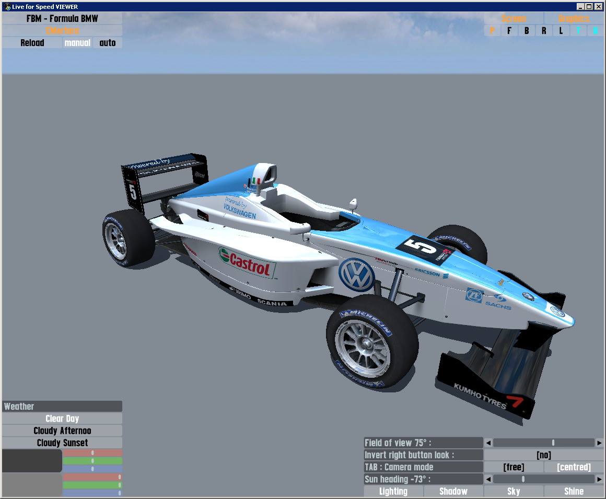Adjust the lower blue color slider
Viewport: 606px width, 499px height.
click(x=92, y=493)
